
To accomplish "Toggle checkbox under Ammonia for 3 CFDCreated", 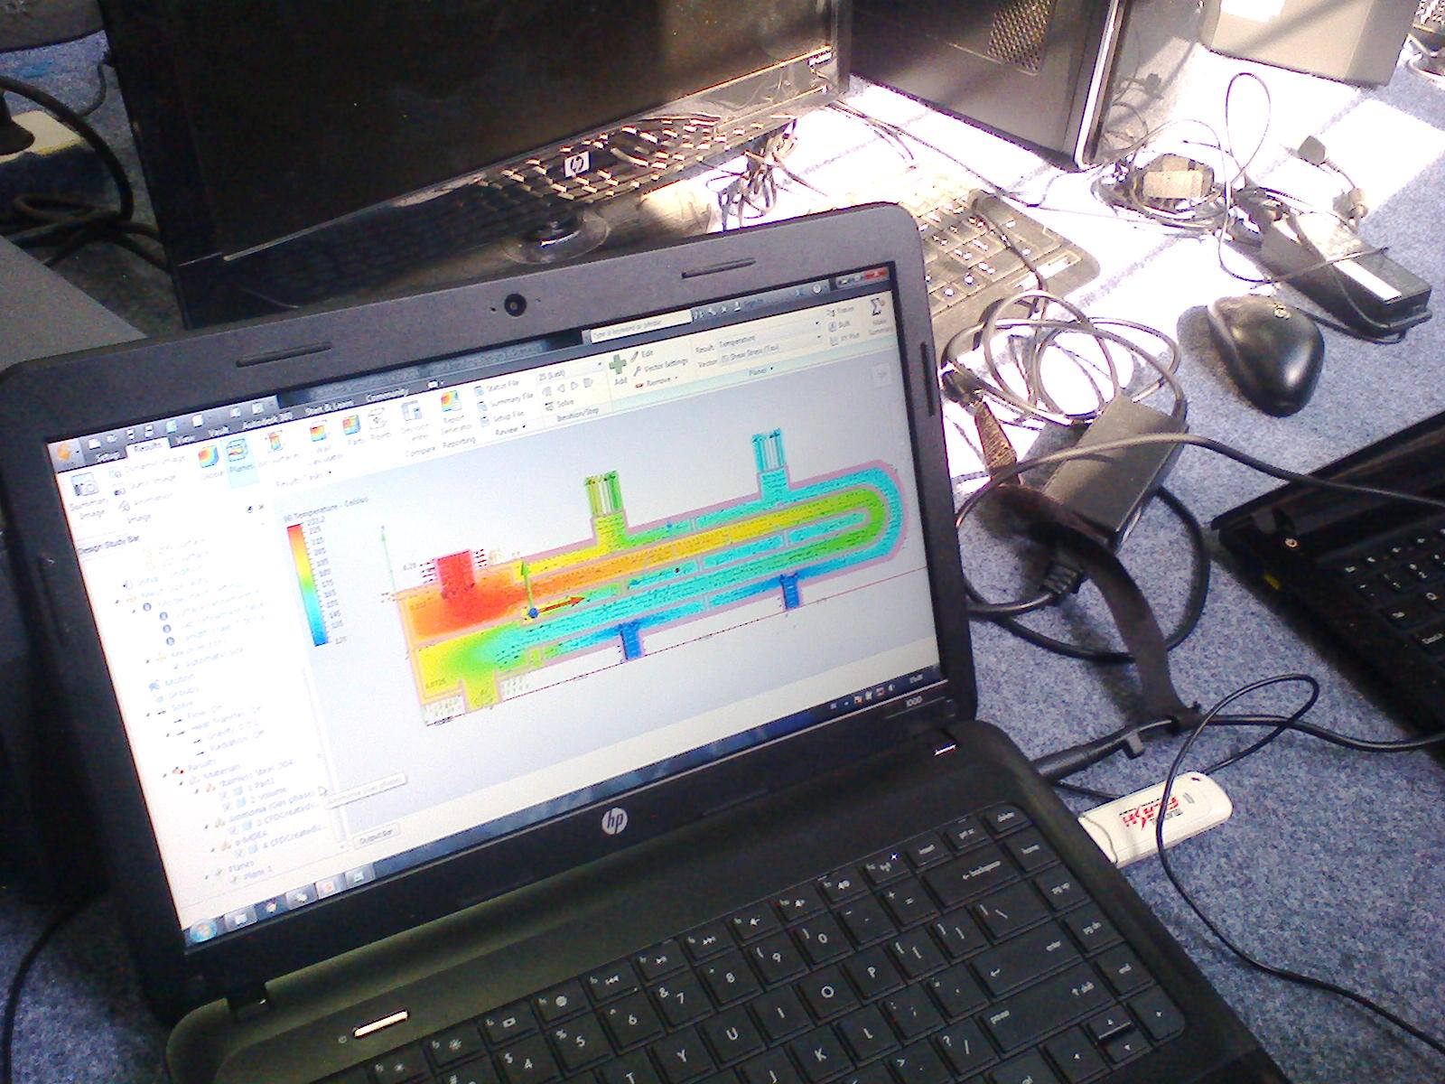I will [233, 830].
